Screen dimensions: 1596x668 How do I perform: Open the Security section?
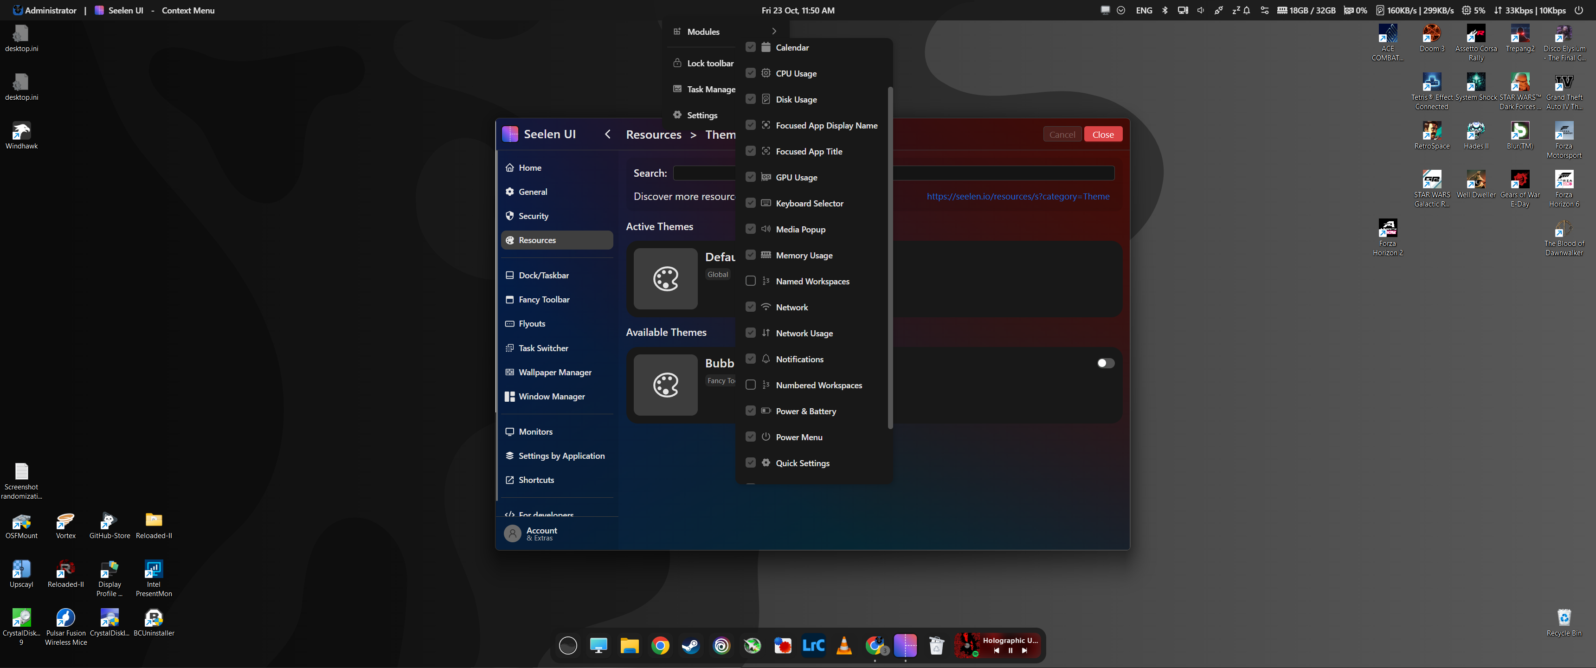point(556,216)
